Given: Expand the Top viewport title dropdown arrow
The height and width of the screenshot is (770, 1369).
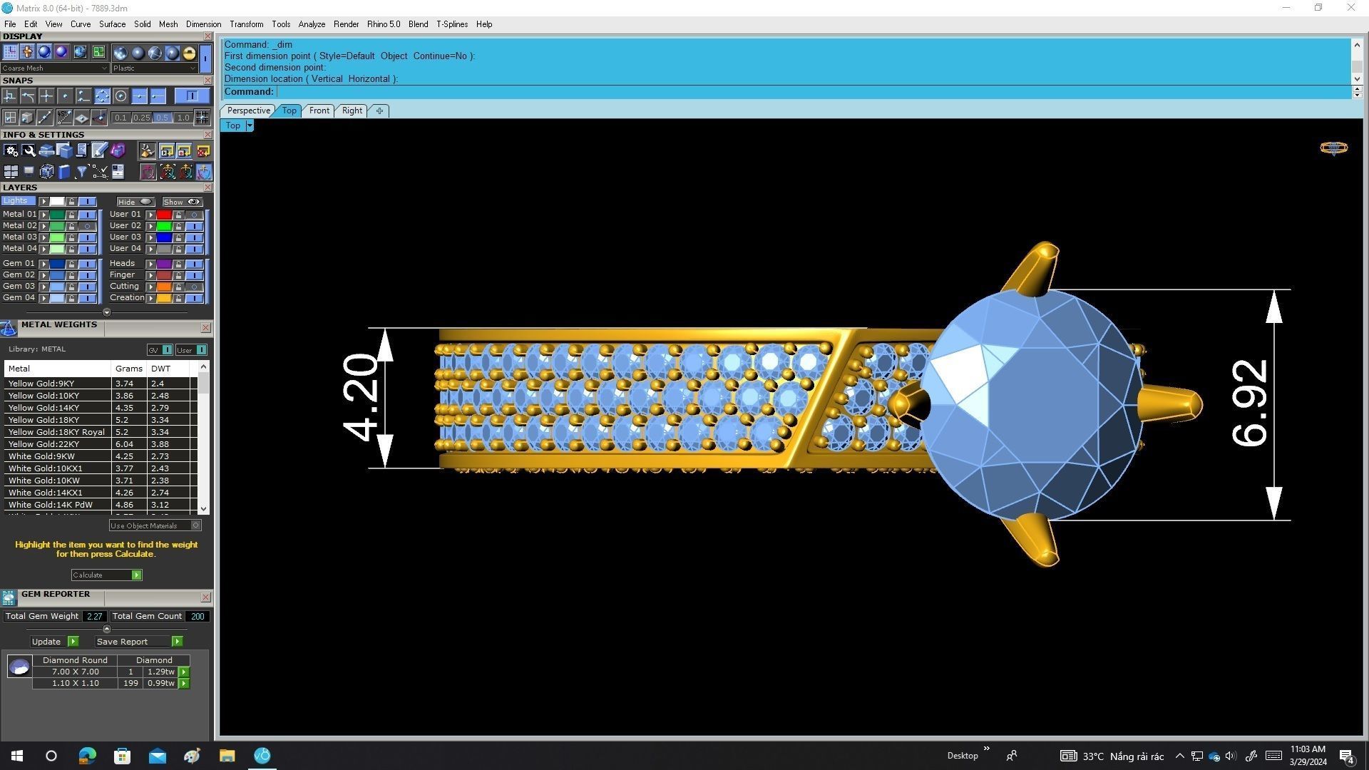Looking at the screenshot, I should [249, 125].
